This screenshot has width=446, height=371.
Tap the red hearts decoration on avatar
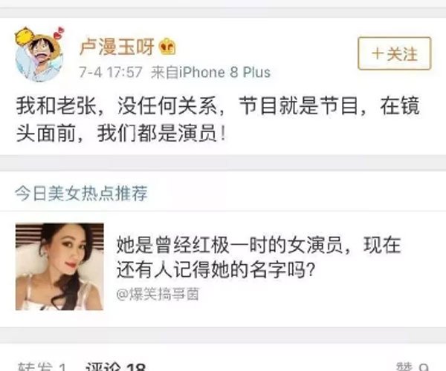(59, 33)
